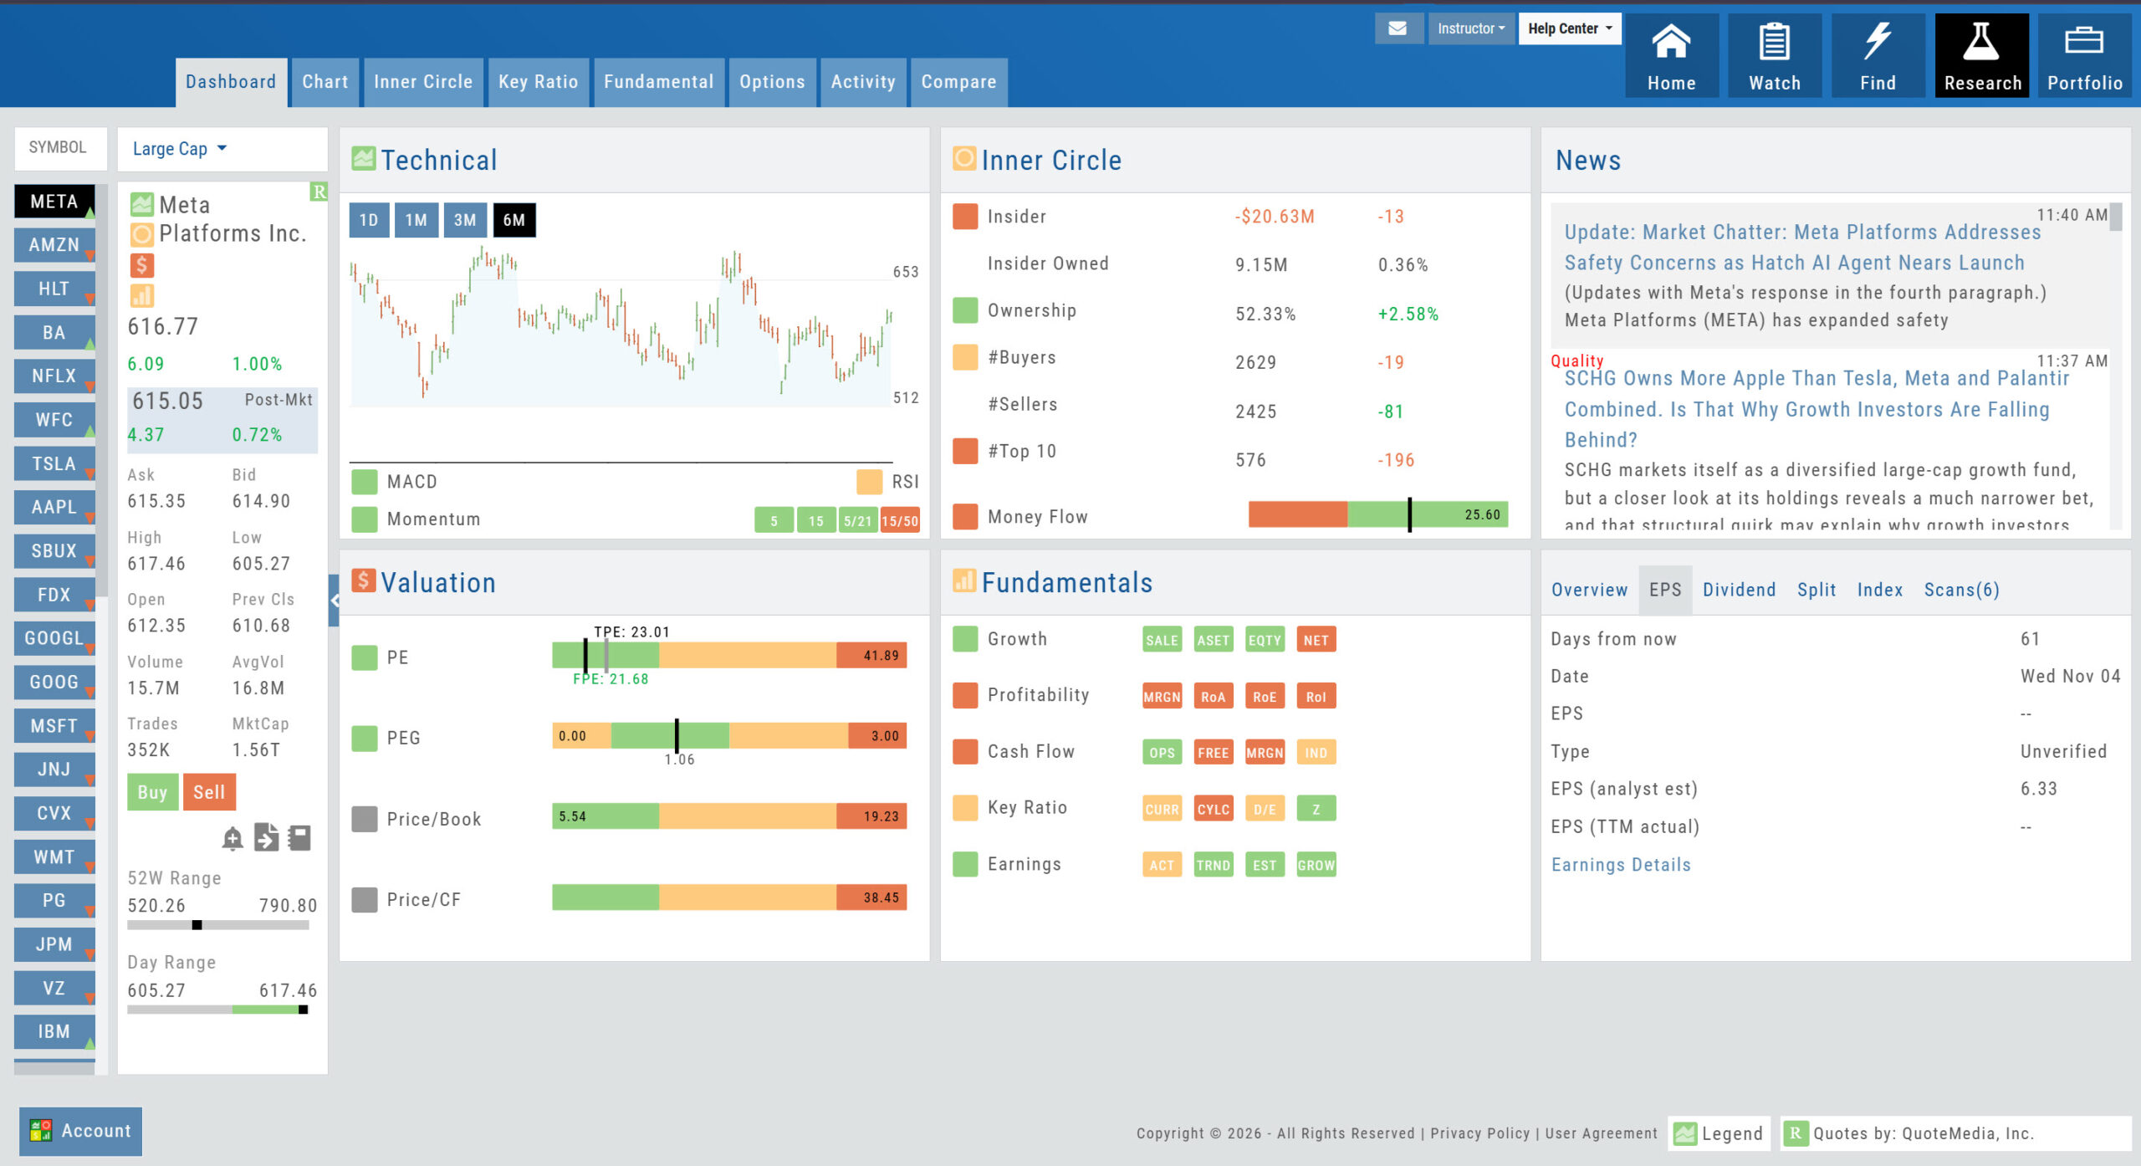This screenshot has width=2141, height=1166.
Task: Click the Account grid icon
Action: click(x=41, y=1131)
